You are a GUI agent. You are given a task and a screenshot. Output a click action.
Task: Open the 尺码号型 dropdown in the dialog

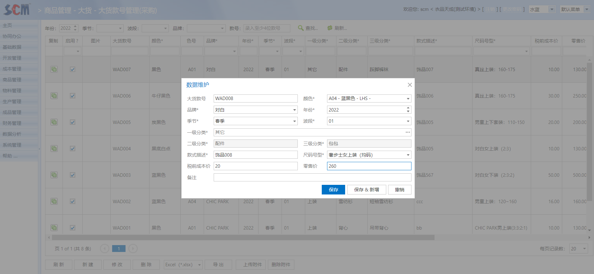point(408,155)
